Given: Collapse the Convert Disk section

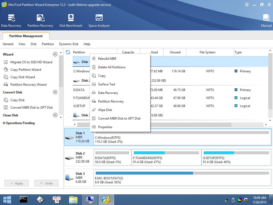Looking at the screenshot, I should click(x=55, y=92).
